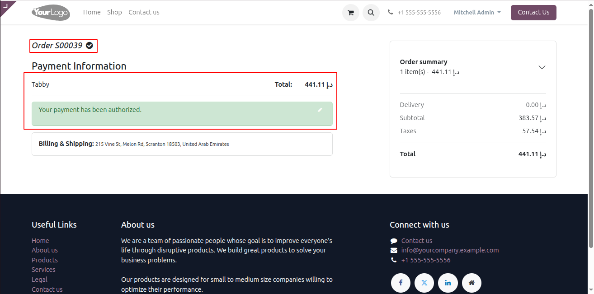Open Contact us in top navigation
The image size is (594, 294).
pyautogui.click(x=144, y=12)
